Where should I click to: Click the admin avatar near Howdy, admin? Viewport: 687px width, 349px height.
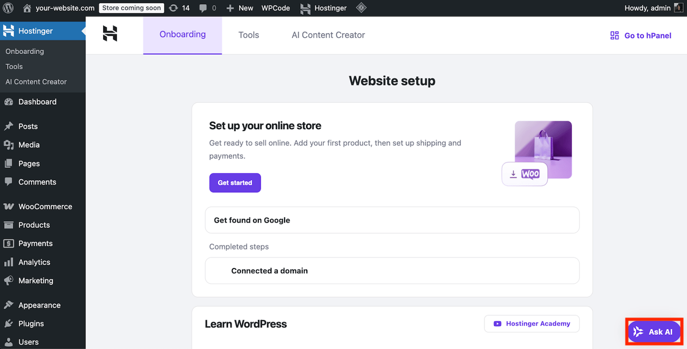coord(678,8)
